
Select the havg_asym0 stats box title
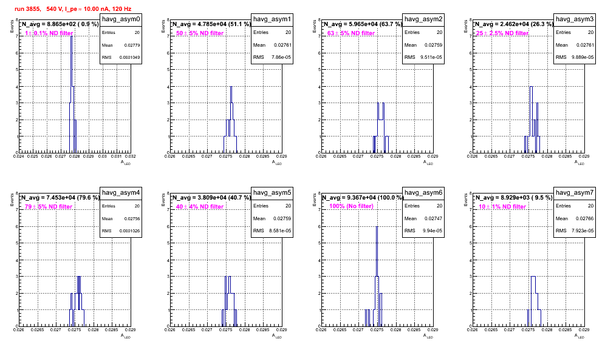point(121,19)
